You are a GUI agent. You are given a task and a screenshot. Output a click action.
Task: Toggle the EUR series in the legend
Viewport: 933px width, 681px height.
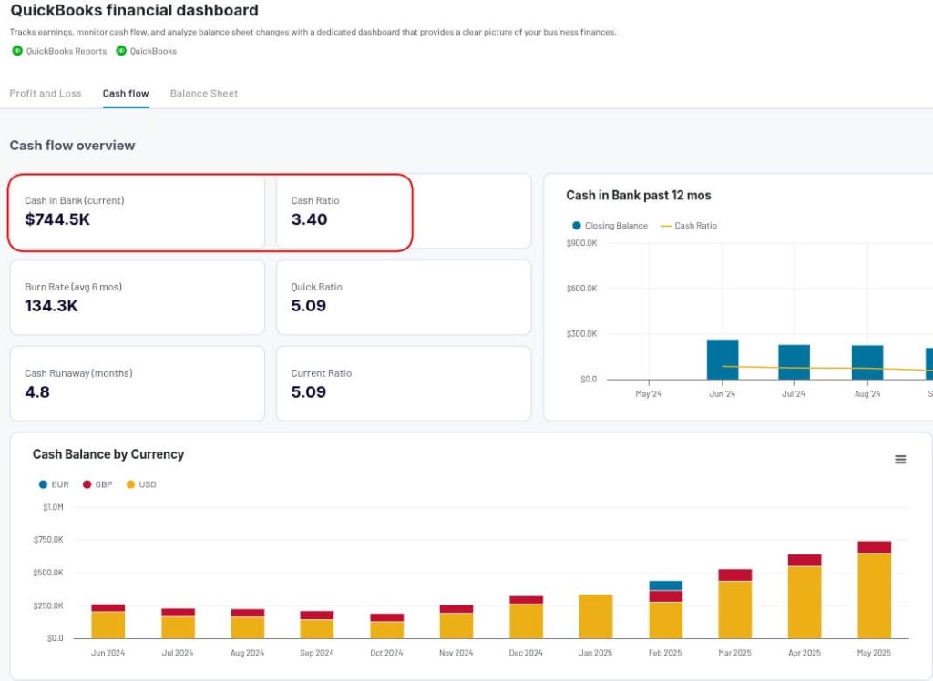click(54, 484)
